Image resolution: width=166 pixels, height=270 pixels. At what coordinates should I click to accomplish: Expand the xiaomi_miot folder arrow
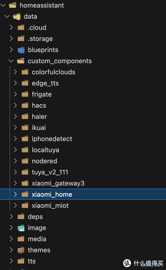pos(15,206)
